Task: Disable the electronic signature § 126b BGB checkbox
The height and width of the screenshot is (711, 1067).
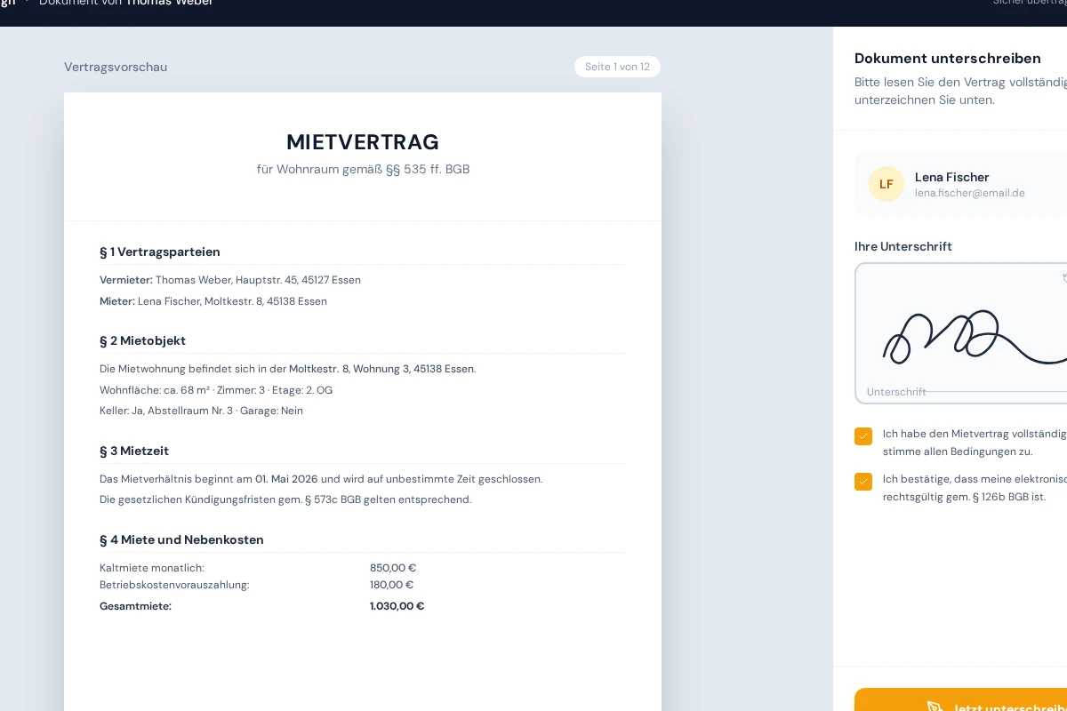Action: coord(862,481)
